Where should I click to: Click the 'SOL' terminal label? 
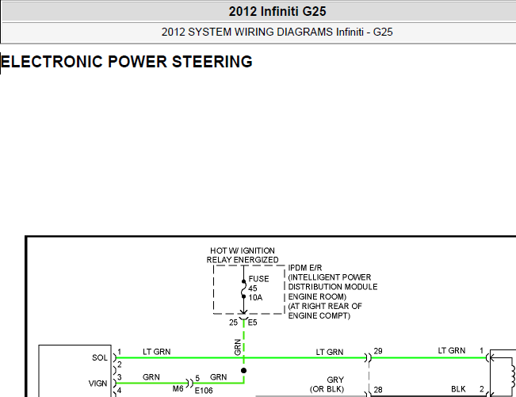point(100,358)
